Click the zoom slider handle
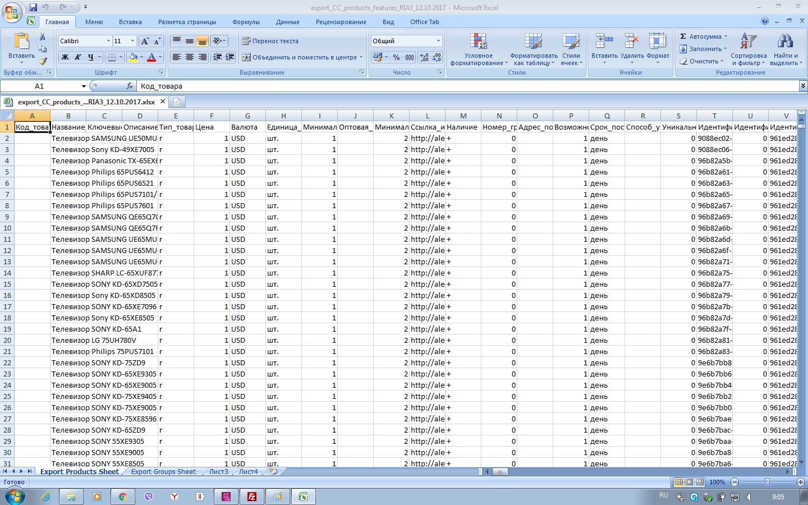The height and width of the screenshot is (505, 808). (767, 482)
